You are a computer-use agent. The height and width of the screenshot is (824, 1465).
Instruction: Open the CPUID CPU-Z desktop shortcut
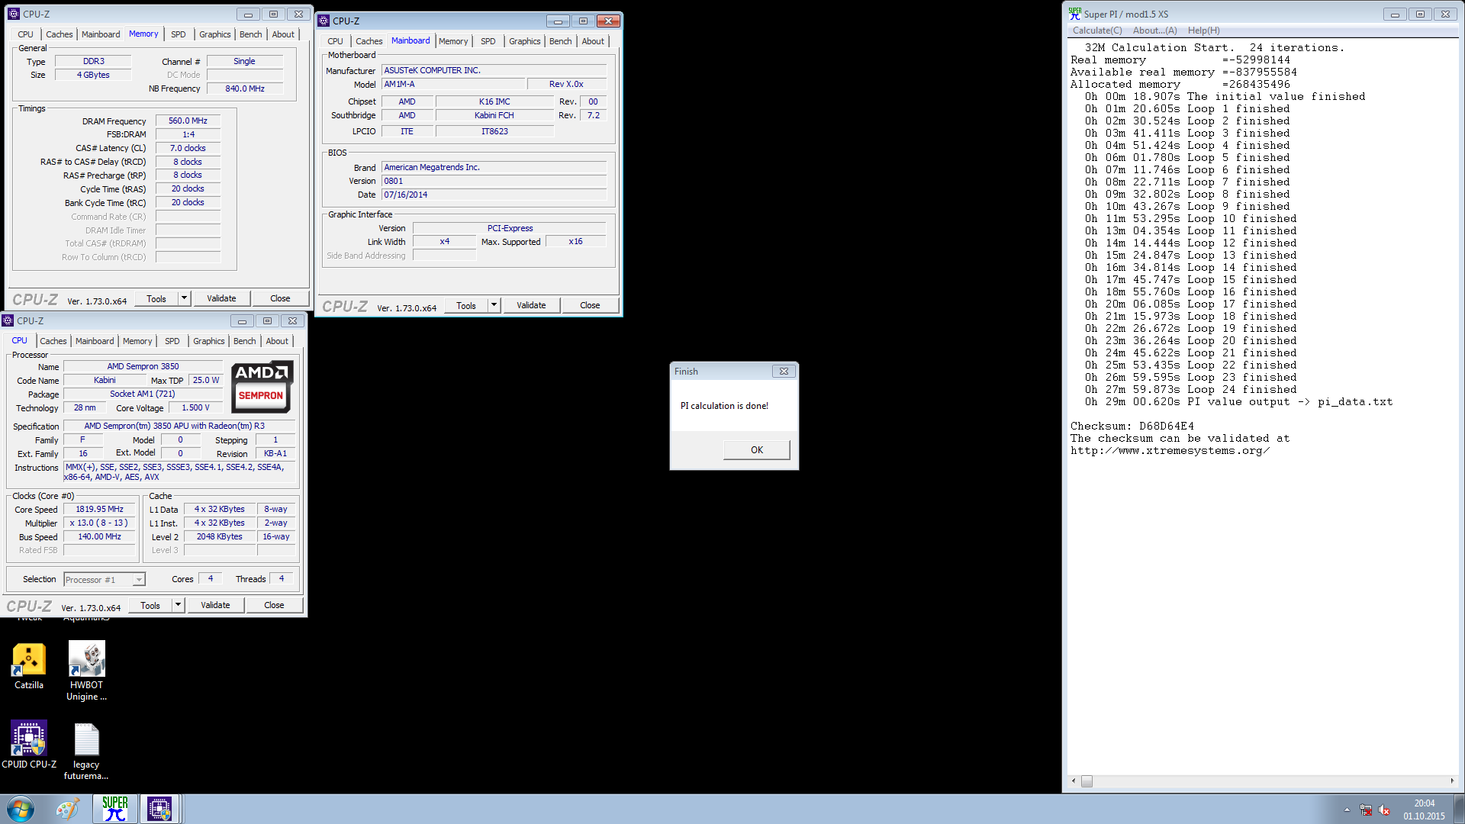[x=29, y=744]
